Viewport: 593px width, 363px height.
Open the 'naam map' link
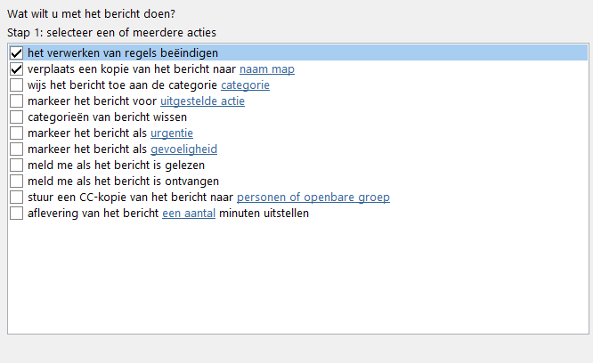click(267, 69)
